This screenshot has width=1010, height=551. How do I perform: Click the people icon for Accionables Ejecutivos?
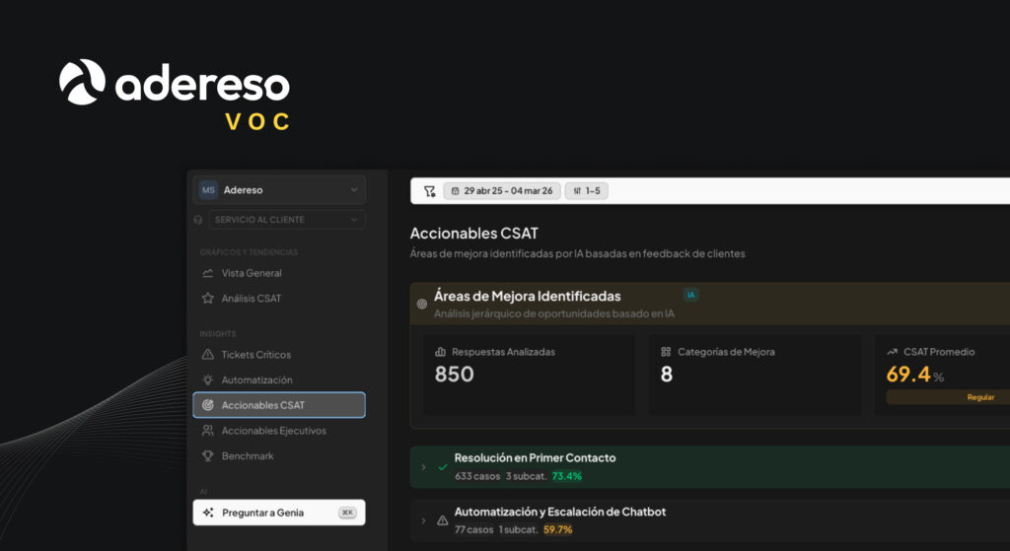point(207,431)
